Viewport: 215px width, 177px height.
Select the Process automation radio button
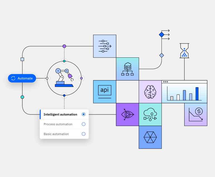tap(83, 124)
